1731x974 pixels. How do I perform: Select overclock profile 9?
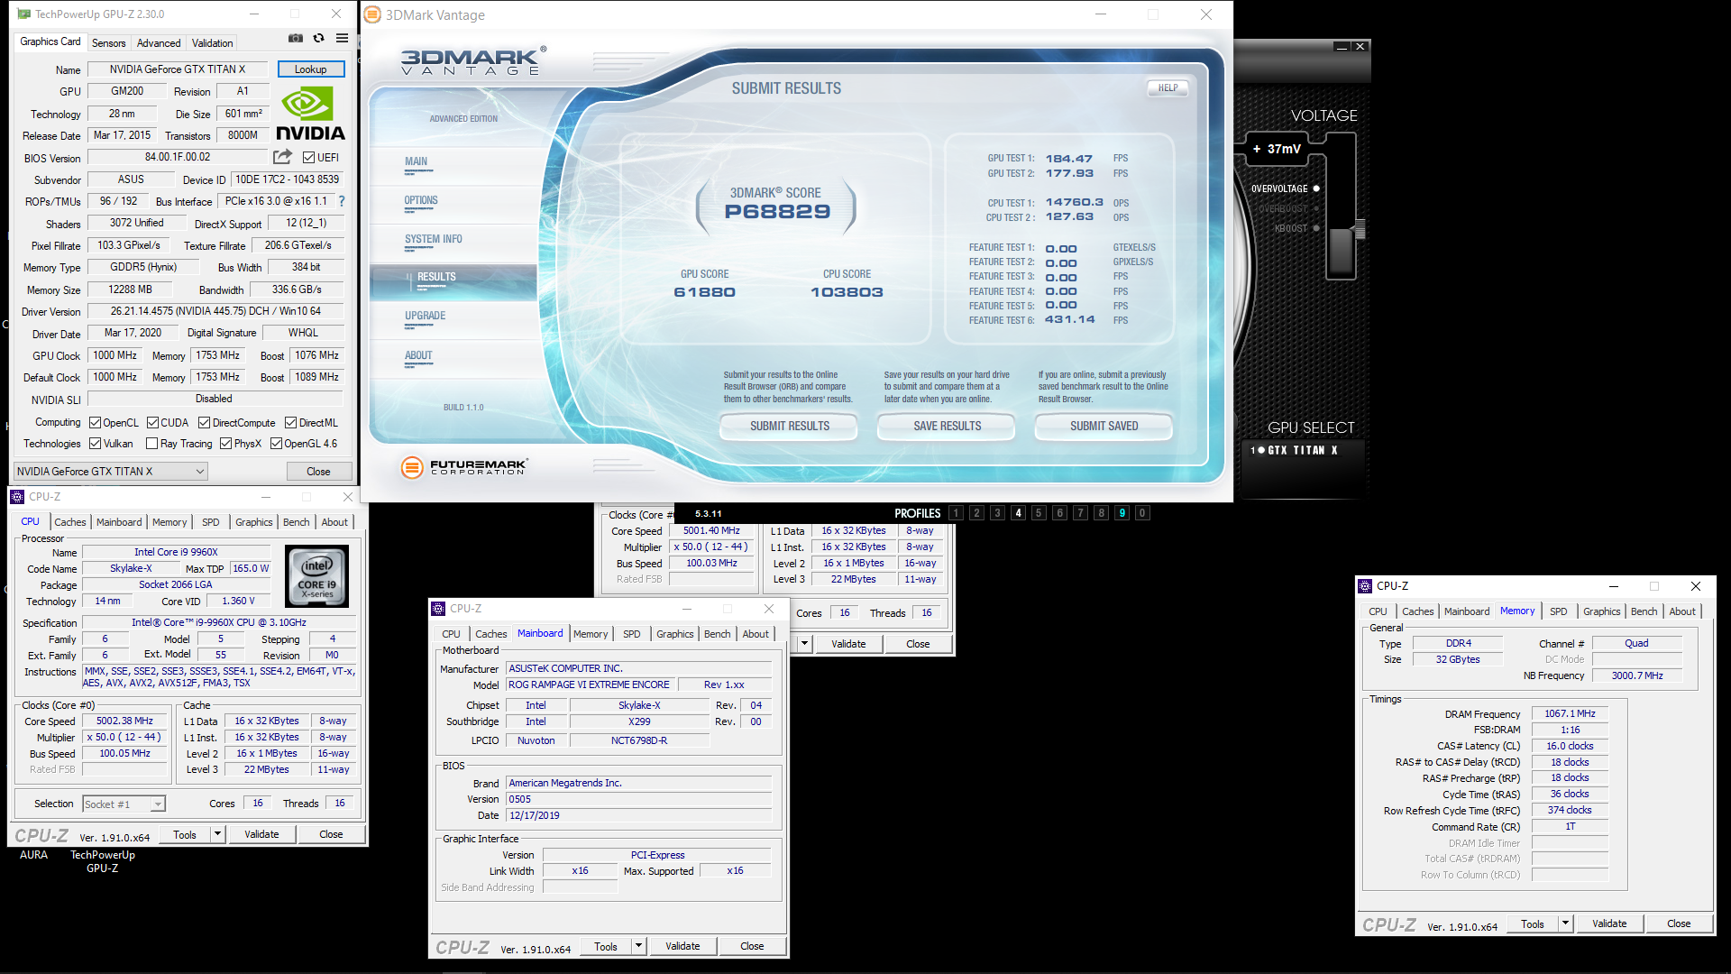(1122, 513)
